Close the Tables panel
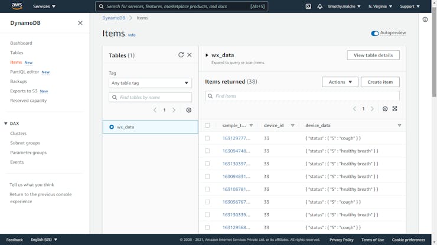 click(x=190, y=55)
